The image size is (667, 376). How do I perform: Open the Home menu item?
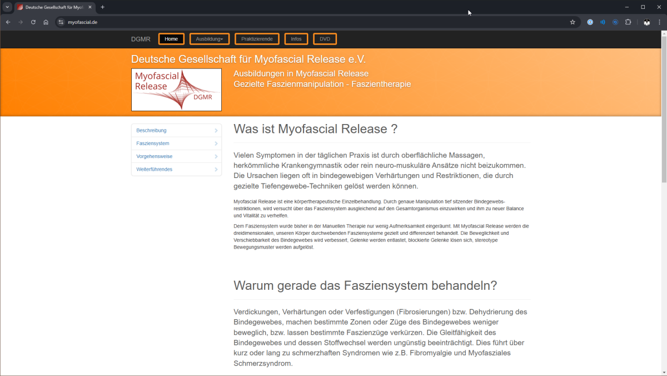pyautogui.click(x=171, y=39)
